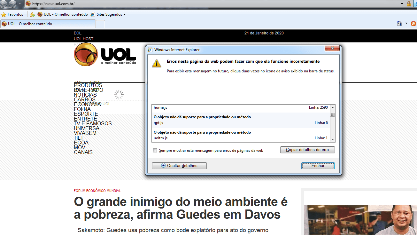Click the Fechar button in the dialog
This screenshot has height=235, width=417.
318,166
